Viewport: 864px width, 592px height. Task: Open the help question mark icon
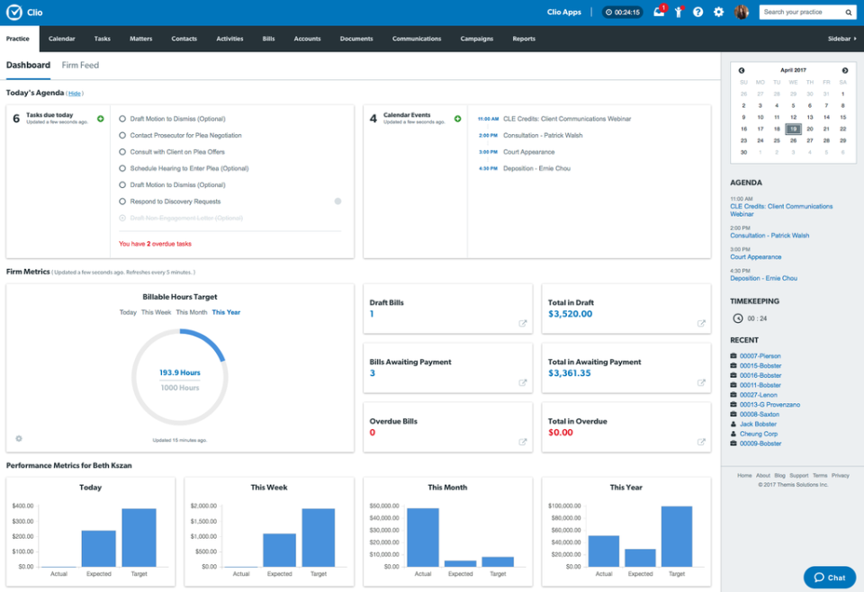pos(697,12)
